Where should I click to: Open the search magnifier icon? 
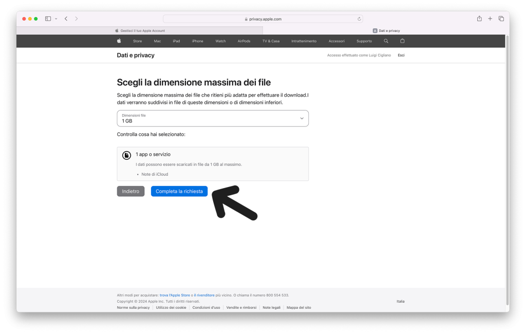386,41
